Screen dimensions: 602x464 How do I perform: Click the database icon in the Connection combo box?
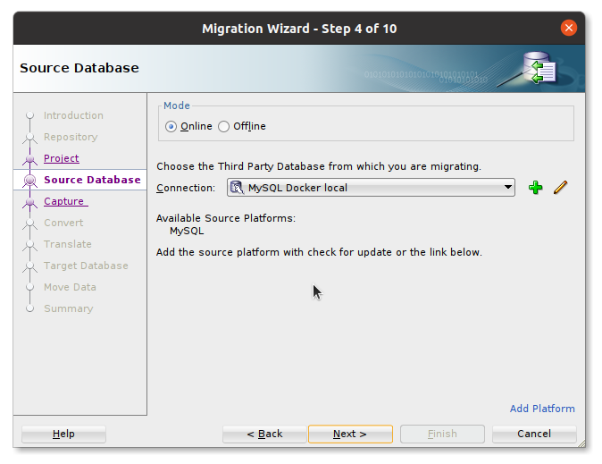coord(237,188)
